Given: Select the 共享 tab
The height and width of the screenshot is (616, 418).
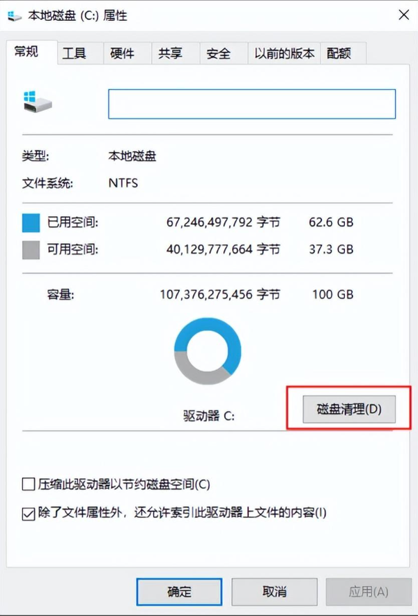Looking at the screenshot, I should click(170, 54).
